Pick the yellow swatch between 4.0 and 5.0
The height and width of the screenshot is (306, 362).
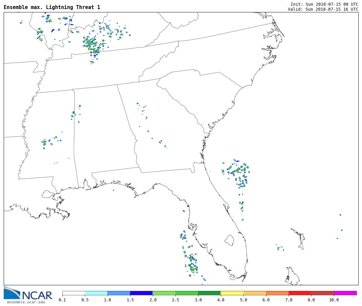pyautogui.click(x=232, y=293)
